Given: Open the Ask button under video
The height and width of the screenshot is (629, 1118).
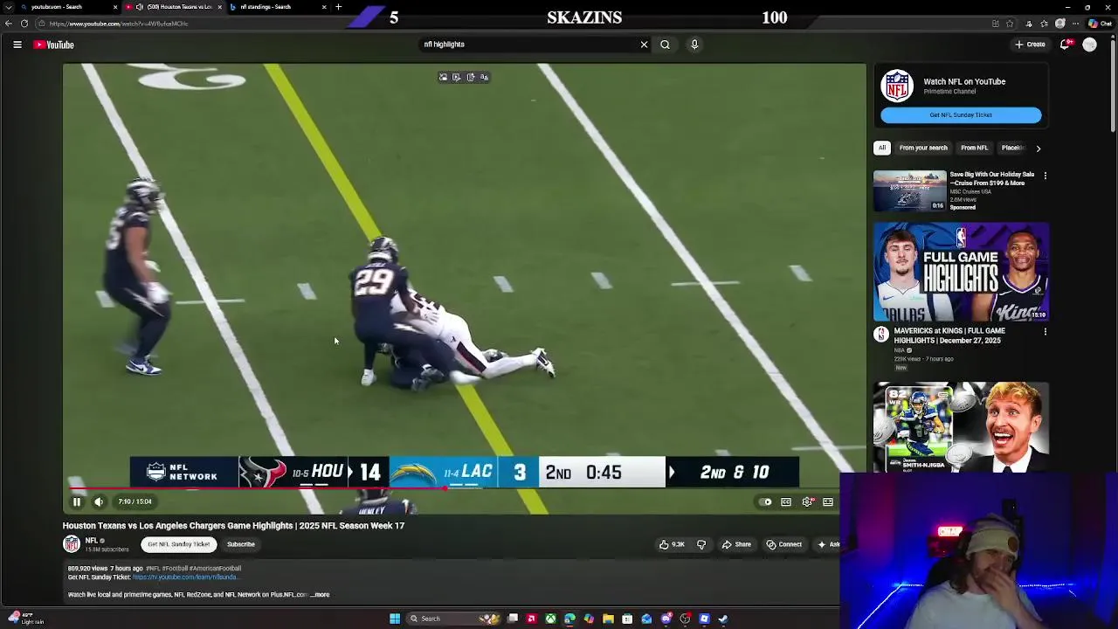Looking at the screenshot, I should tap(828, 544).
